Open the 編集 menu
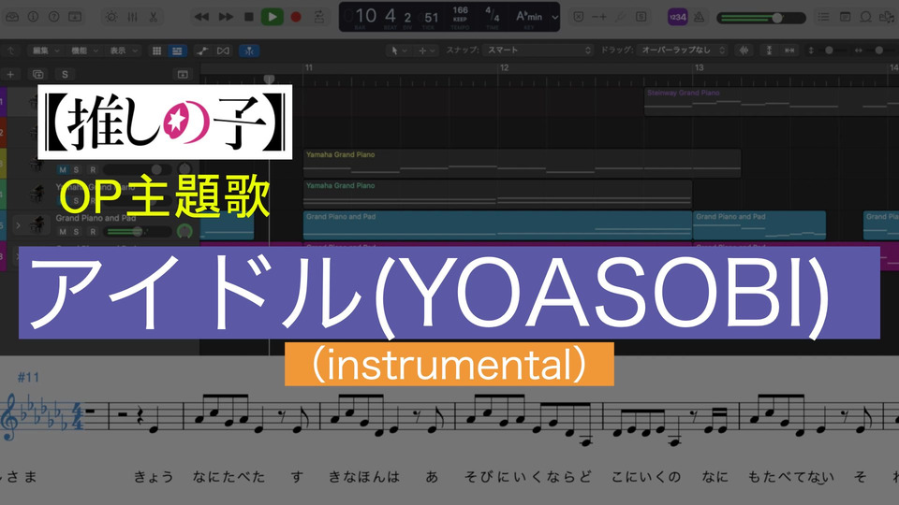The height and width of the screenshot is (505, 899). [45, 50]
